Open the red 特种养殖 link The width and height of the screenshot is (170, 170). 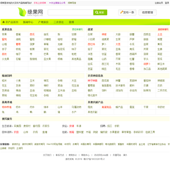[x=7, y=107]
